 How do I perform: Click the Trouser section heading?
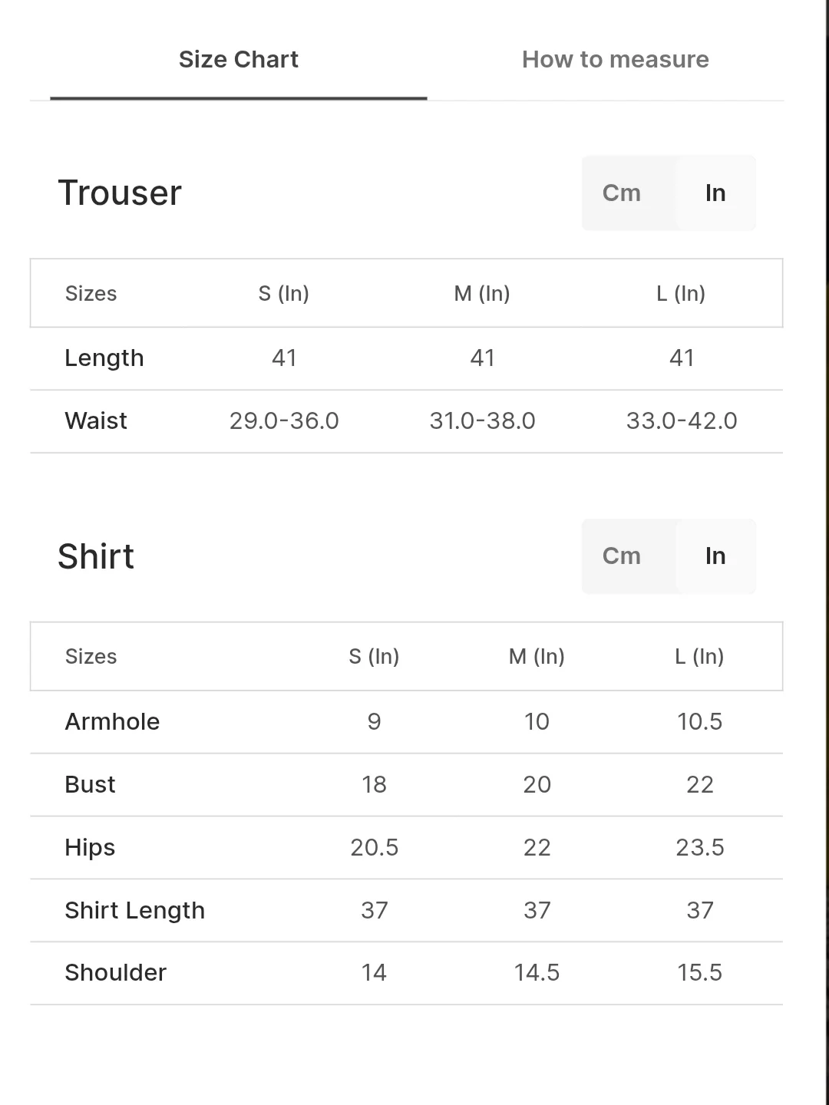(120, 193)
